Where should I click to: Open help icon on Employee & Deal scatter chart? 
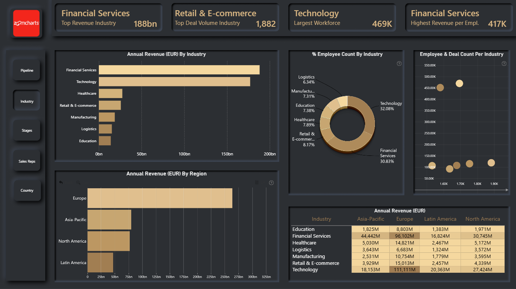click(x=504, y=64)
